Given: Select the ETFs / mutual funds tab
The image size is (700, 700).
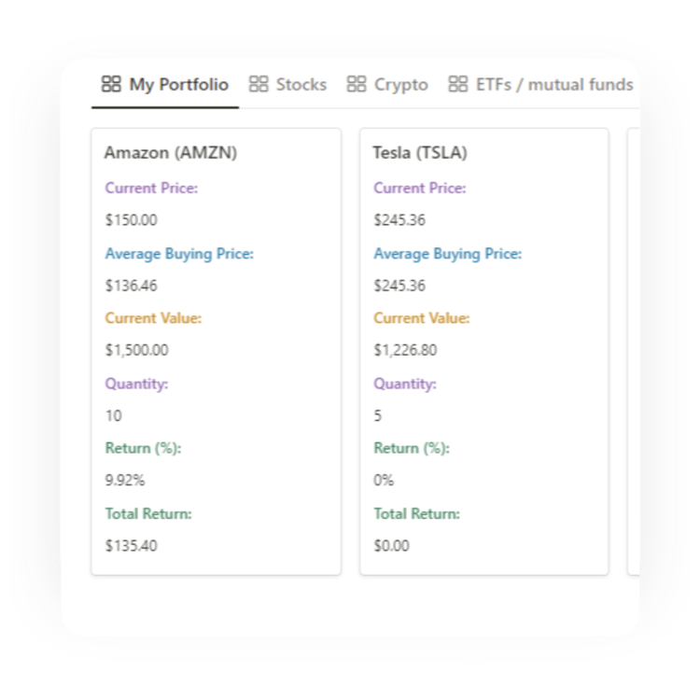Looking at the screenshot, I should (x=554, y=84).
